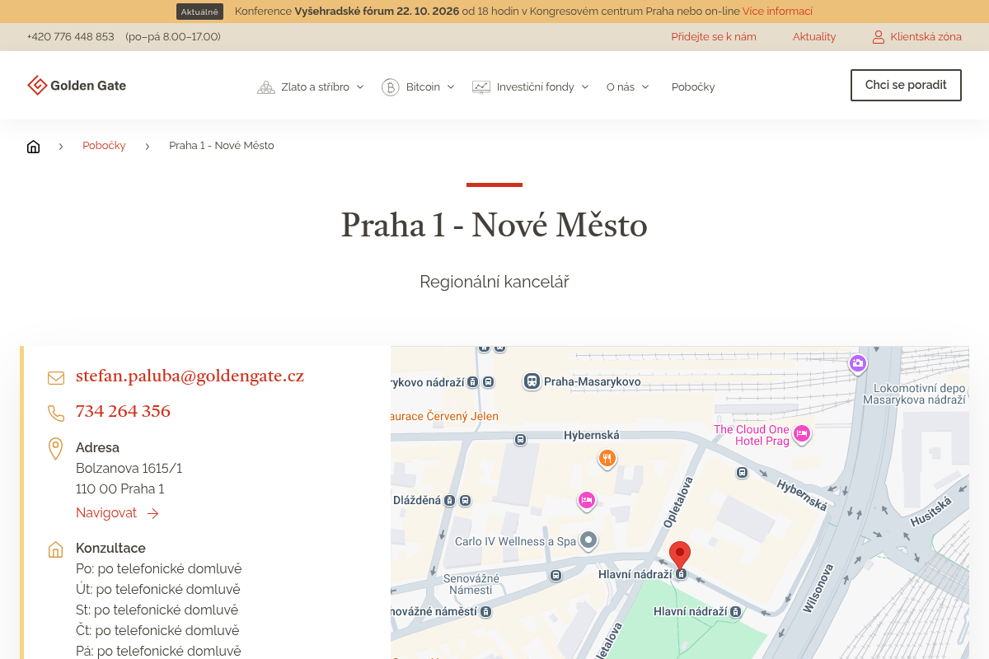This screenshot has width=989, height=659.
Task: Click the location pin icon beside Adresa
Action: click(x=56, y=449)
